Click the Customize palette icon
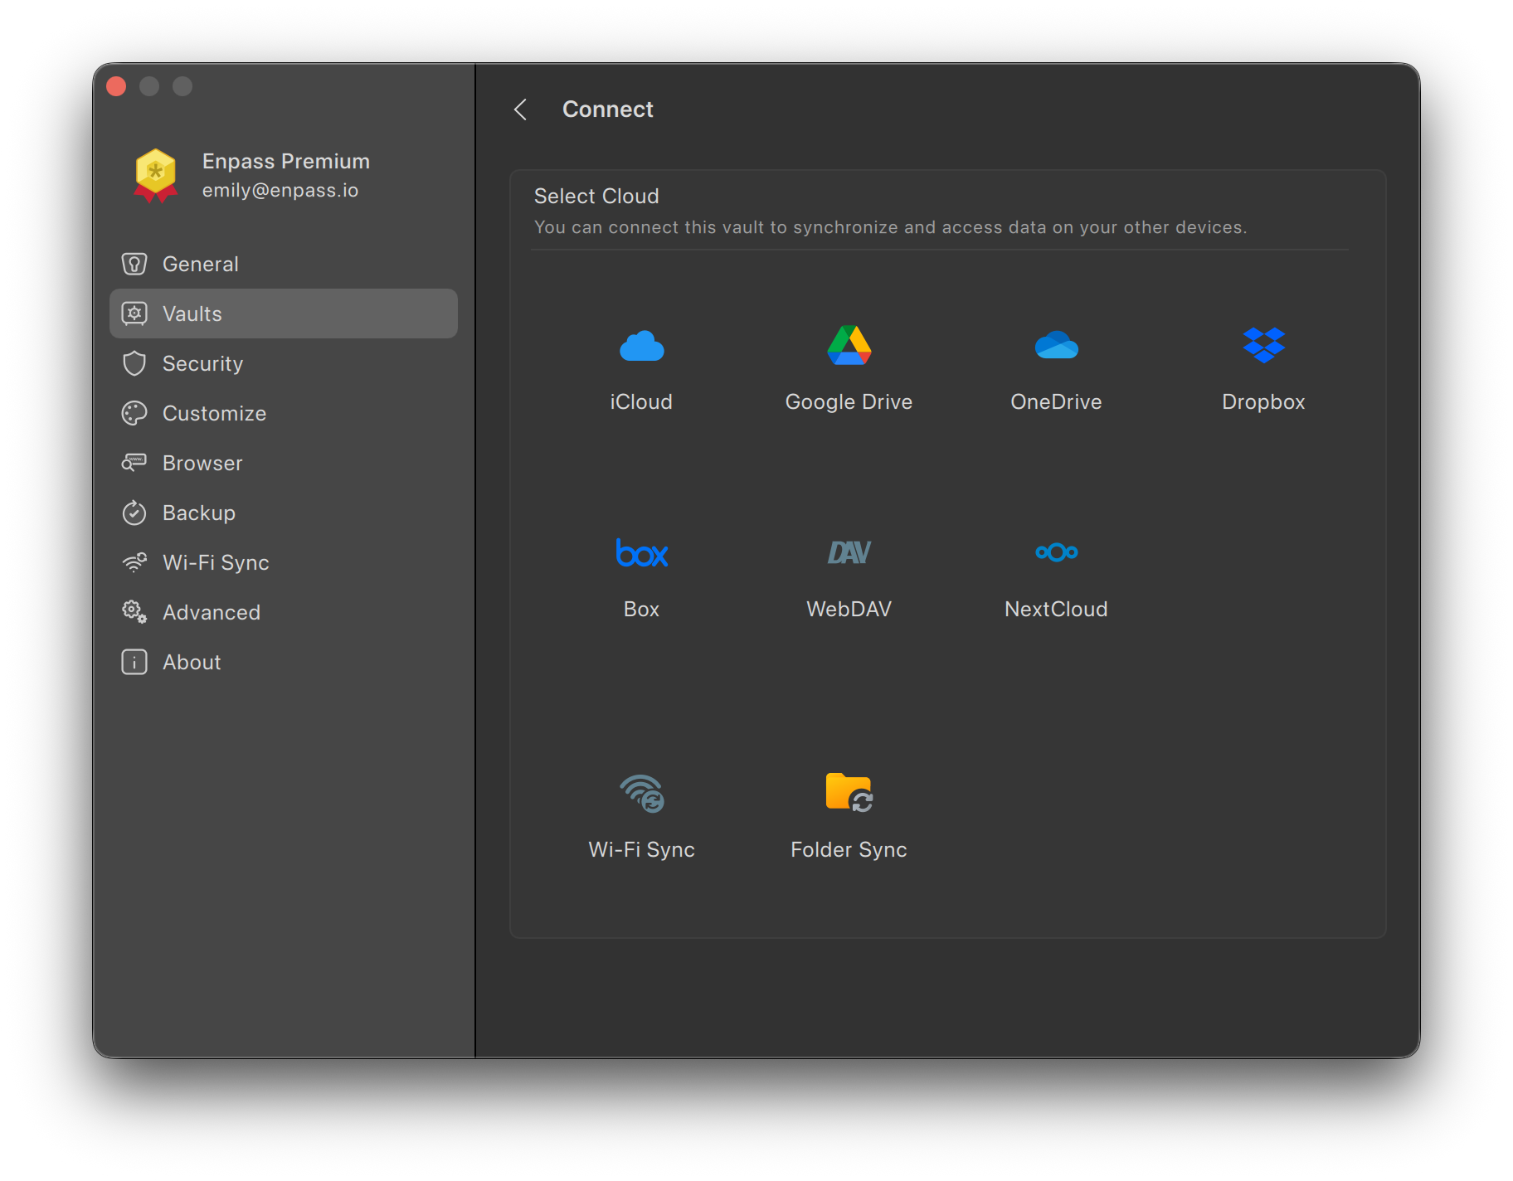The height and width of the screenshot is (1181, 1513). (134, 413)
